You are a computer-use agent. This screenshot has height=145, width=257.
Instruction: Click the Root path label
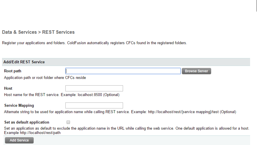pos(13,71)
